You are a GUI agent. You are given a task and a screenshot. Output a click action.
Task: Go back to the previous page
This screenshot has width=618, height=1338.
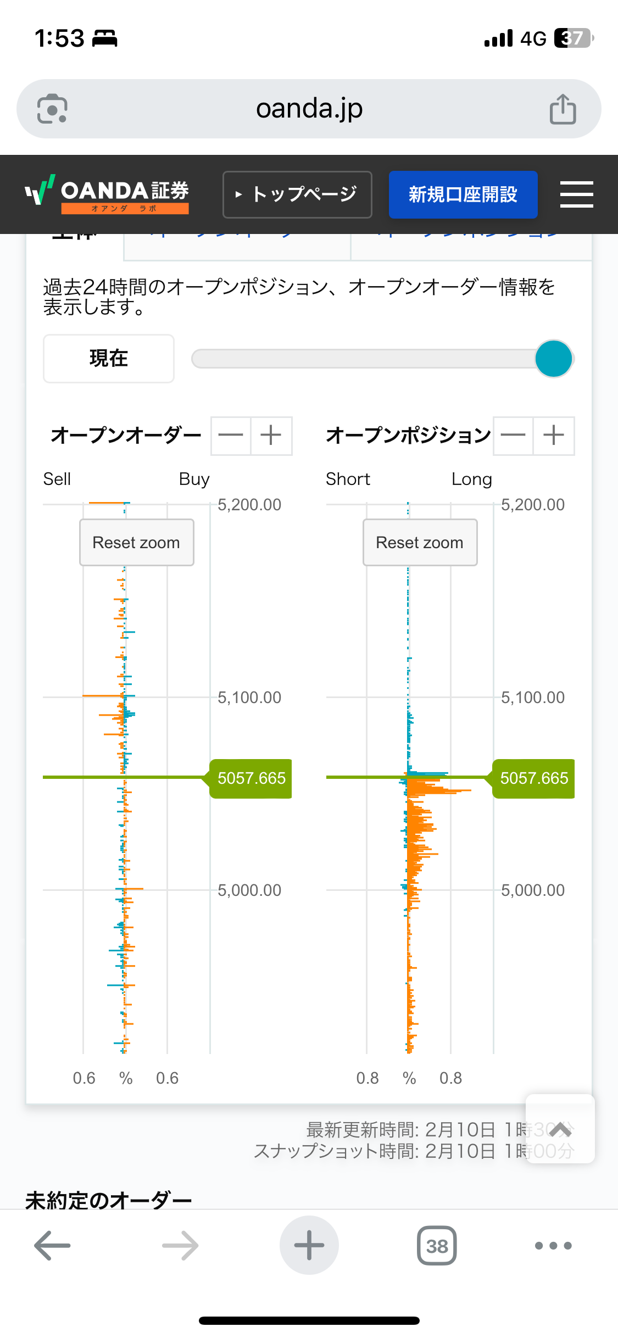click(x=52, y=1245)
